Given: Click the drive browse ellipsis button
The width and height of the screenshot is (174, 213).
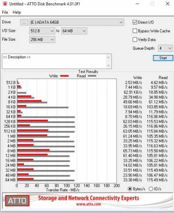Looking at the screenshot, I should (24, 22).
